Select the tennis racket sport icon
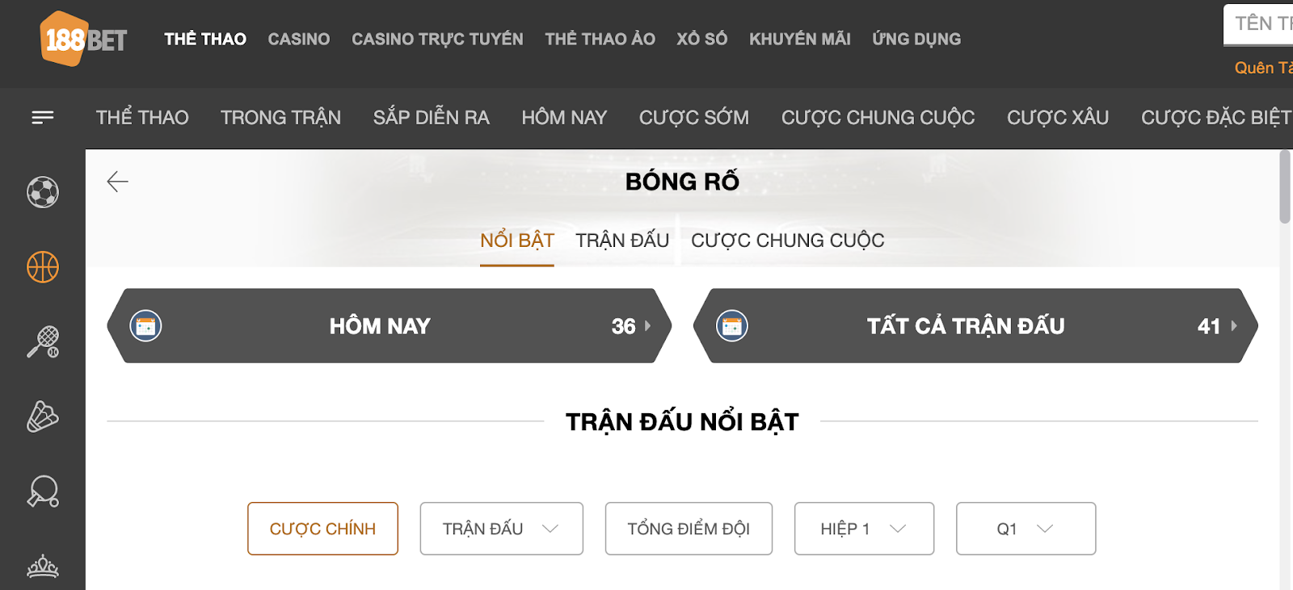 pos(43,342)
